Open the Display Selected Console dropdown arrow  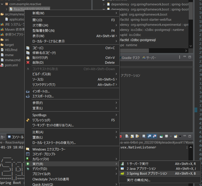(x=171, y=136)
